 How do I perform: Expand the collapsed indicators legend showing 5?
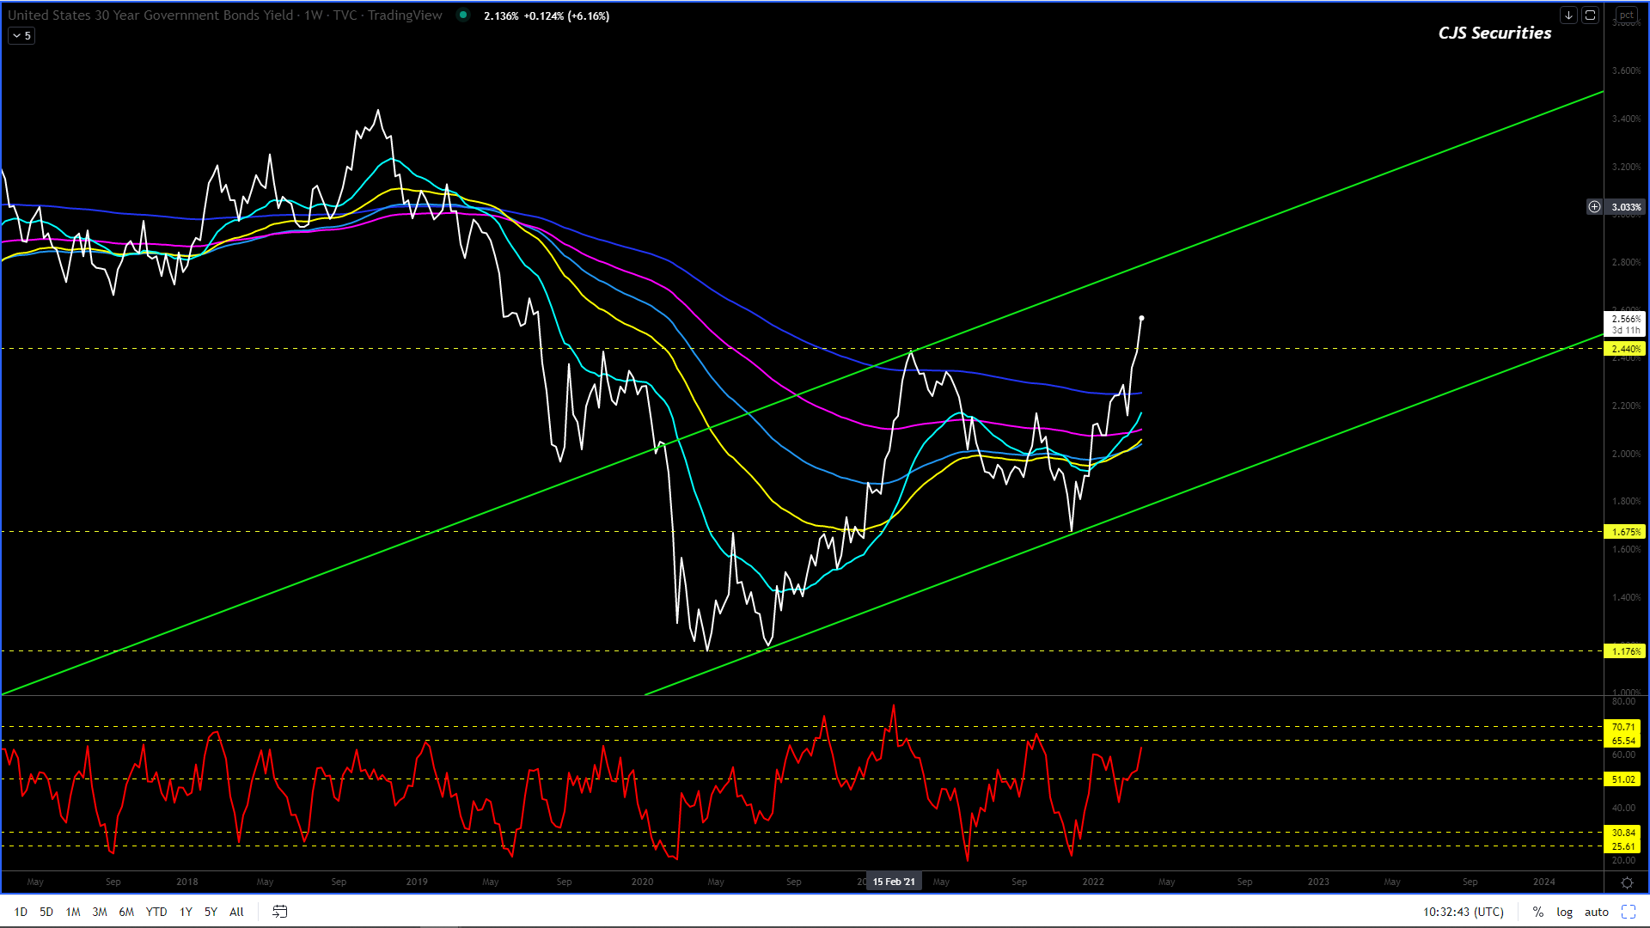[x=21, y=36]
